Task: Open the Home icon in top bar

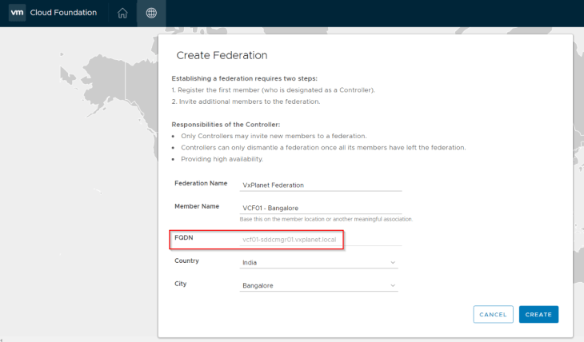Action: click(122, 13)
